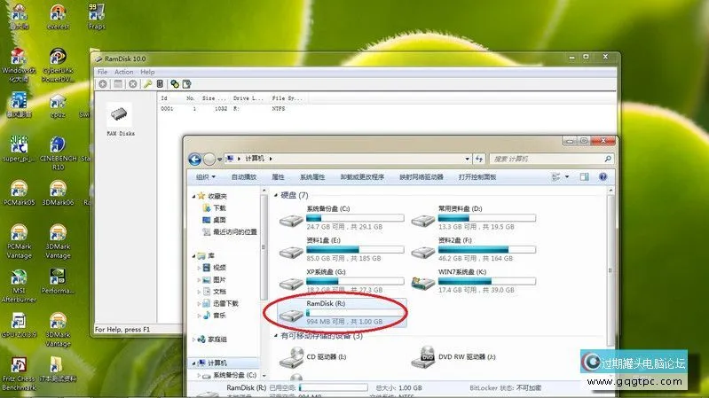Click the Drive L... column header

(248, 98)
